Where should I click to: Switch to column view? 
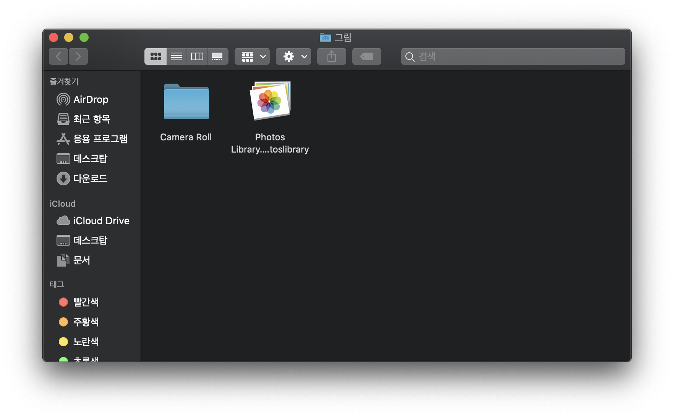pyautogui.click(x=197, y=56)
